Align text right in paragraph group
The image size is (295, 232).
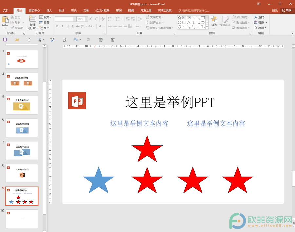coord(120,26)
